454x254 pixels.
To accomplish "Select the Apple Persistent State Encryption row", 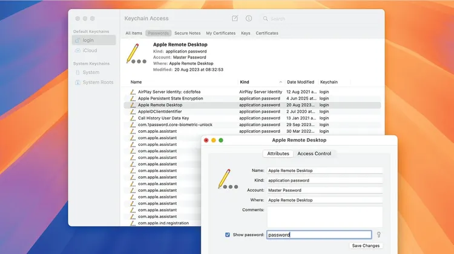I will point(252,98).
